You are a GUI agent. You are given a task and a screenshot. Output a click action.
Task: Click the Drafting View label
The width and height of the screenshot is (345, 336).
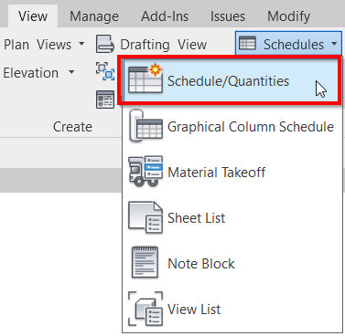click(164, 45)
